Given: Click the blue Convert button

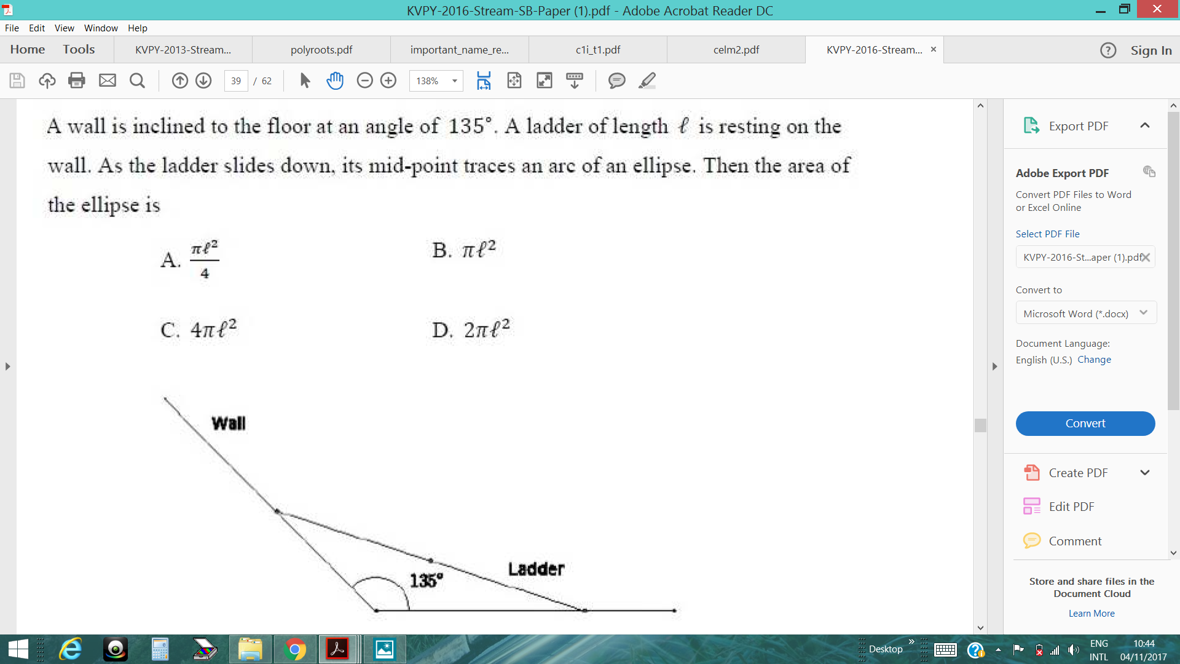Looking at the screenshot, I should 1085,424.
